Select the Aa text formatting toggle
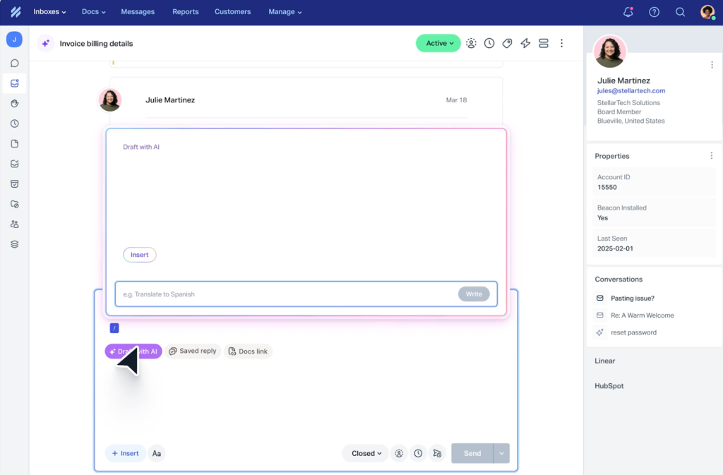This screenshot has height=475, width=723. [156, 453]
